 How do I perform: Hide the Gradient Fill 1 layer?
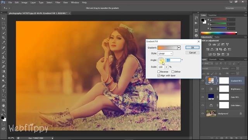coord(203,80)
